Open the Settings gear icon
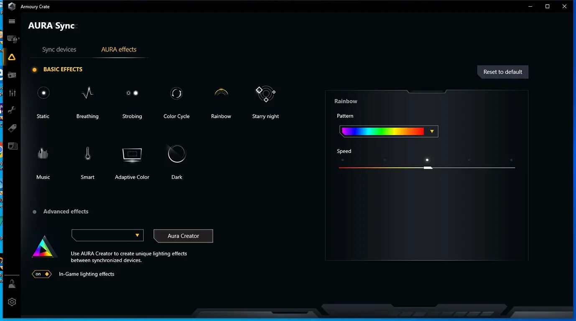This screenshot has height=321, width=576. point(12,302)
